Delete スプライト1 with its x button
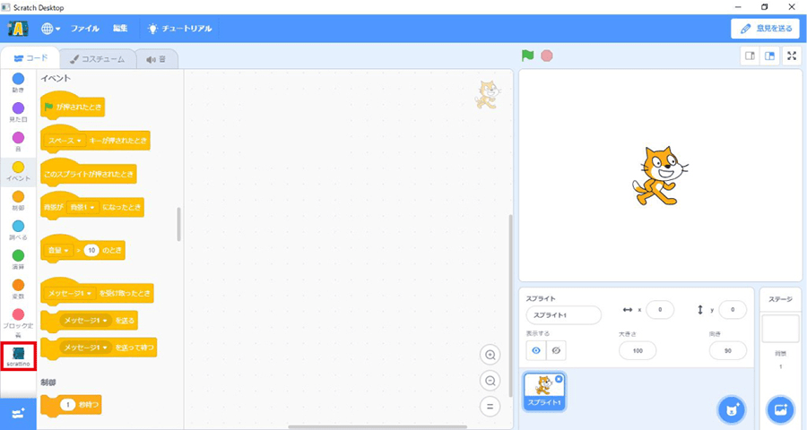 559,379
